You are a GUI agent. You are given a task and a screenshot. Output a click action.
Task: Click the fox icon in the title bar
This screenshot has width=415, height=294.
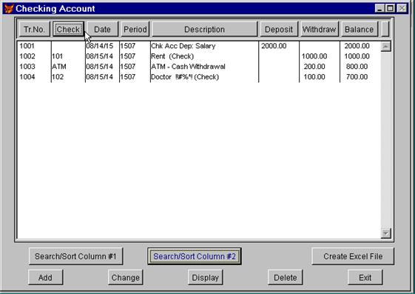tap(9, 8)
